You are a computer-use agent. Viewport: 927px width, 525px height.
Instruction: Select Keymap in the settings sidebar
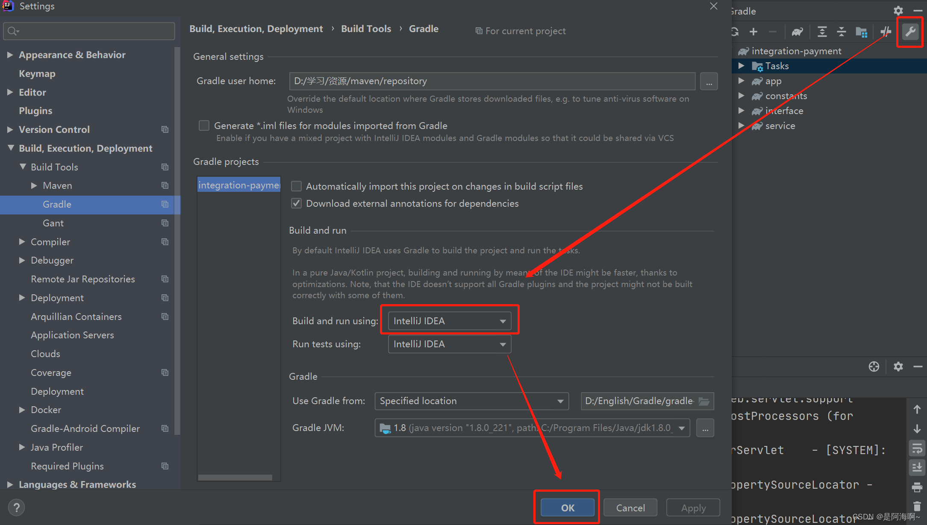[x=37, y=73]
